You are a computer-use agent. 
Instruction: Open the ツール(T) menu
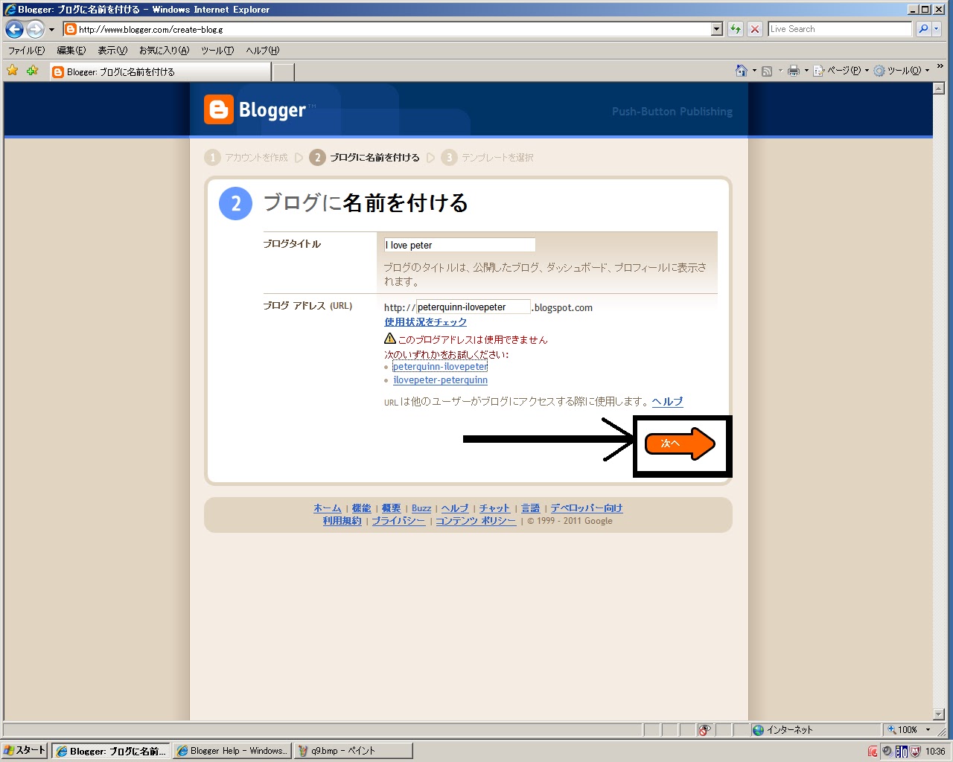point(217,51)
